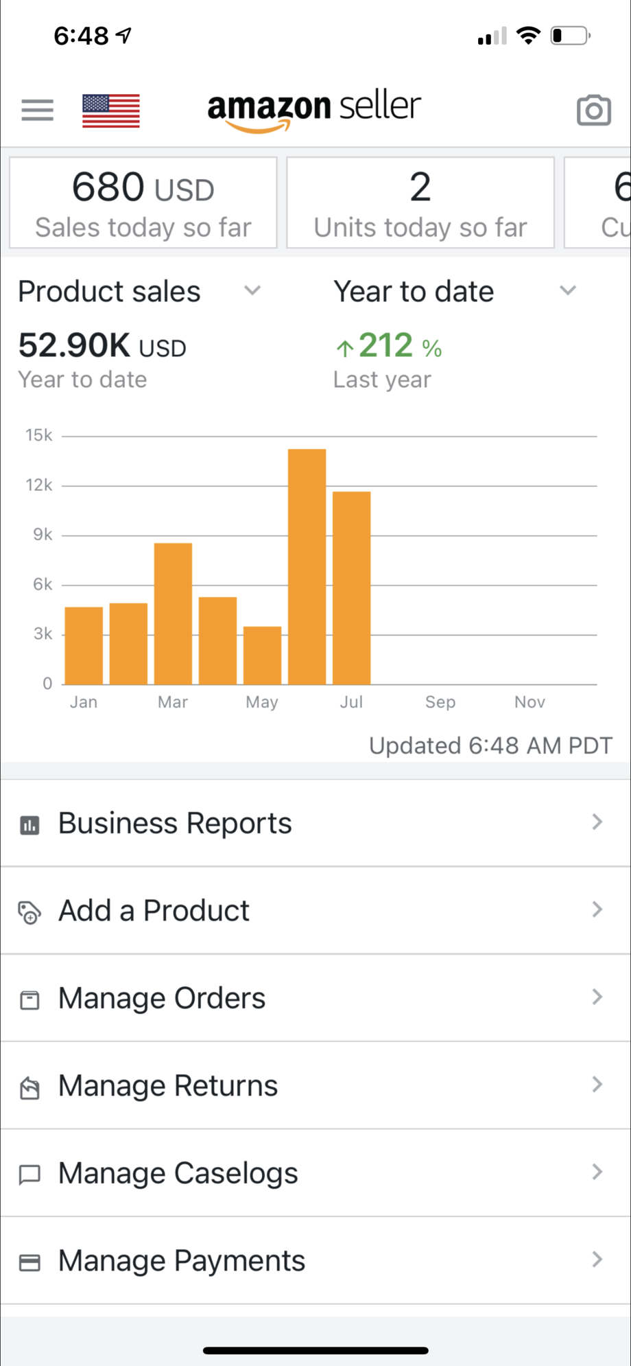Tap the Add a Product tag icon
The image size is (631, 1366).
tap(29, 912)
